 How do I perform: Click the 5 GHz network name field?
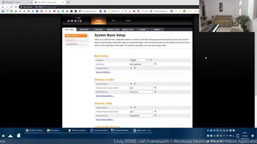141,112
